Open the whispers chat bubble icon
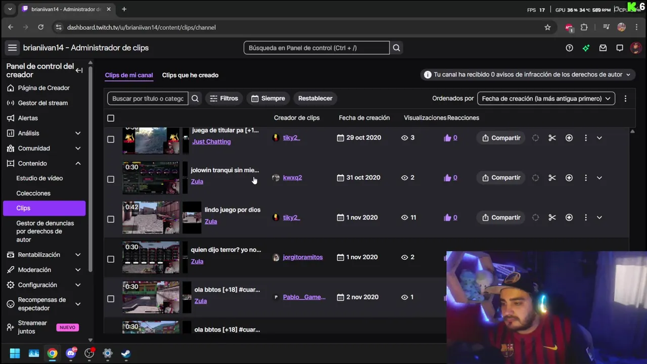 (x=620, y=48)
